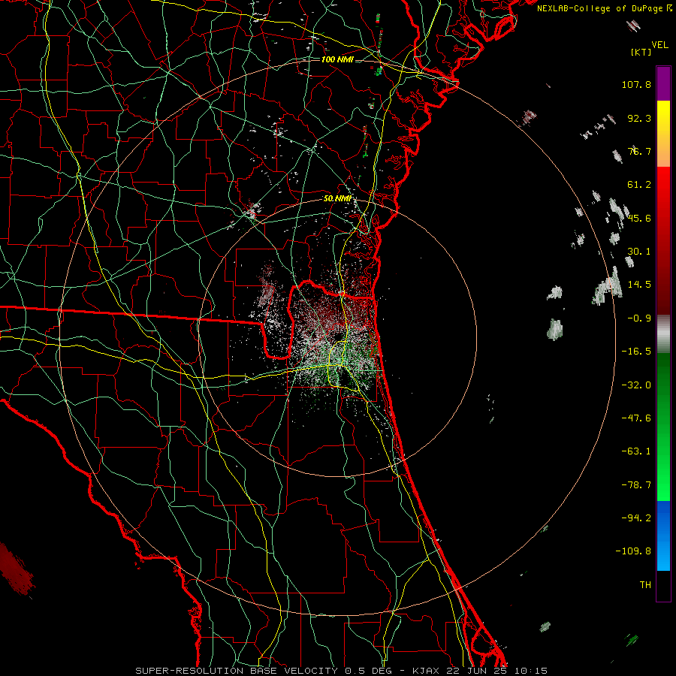The width and height of the screenshot is (676, 676).
Task: Click the -109.8 velocity scale value
Action: coord(633,551)
